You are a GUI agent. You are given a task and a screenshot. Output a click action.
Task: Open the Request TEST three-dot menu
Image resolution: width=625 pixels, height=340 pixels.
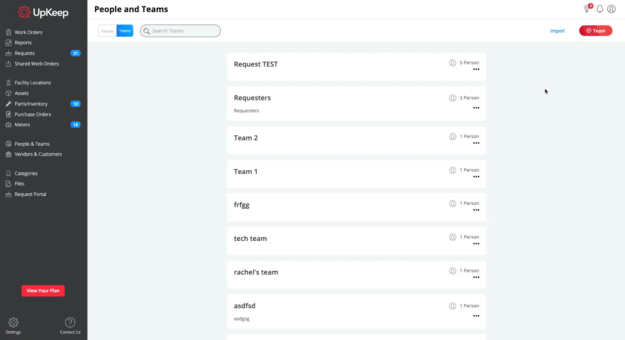(476, 70)
